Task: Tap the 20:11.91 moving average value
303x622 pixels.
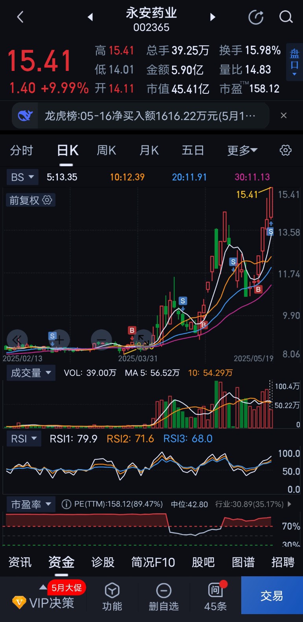Action: (x=189, y=177)
